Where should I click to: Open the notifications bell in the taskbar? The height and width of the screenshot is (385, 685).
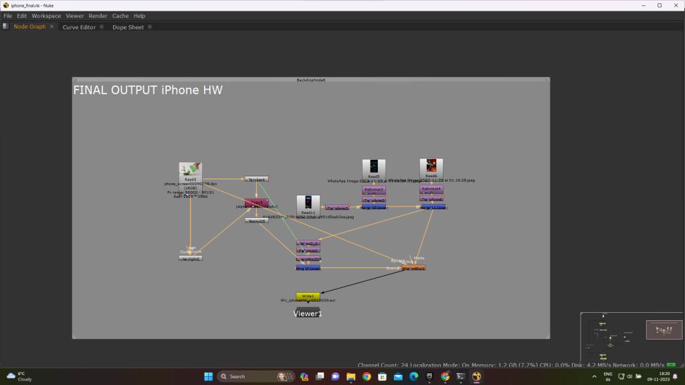pos(676,376)
